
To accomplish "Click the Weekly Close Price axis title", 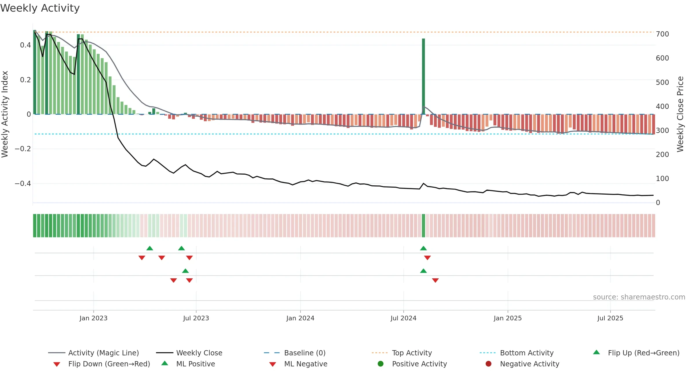I will [x=680, y=114].
